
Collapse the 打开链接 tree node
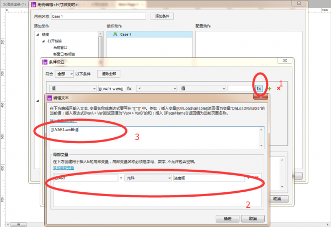(x=43, y=41)
